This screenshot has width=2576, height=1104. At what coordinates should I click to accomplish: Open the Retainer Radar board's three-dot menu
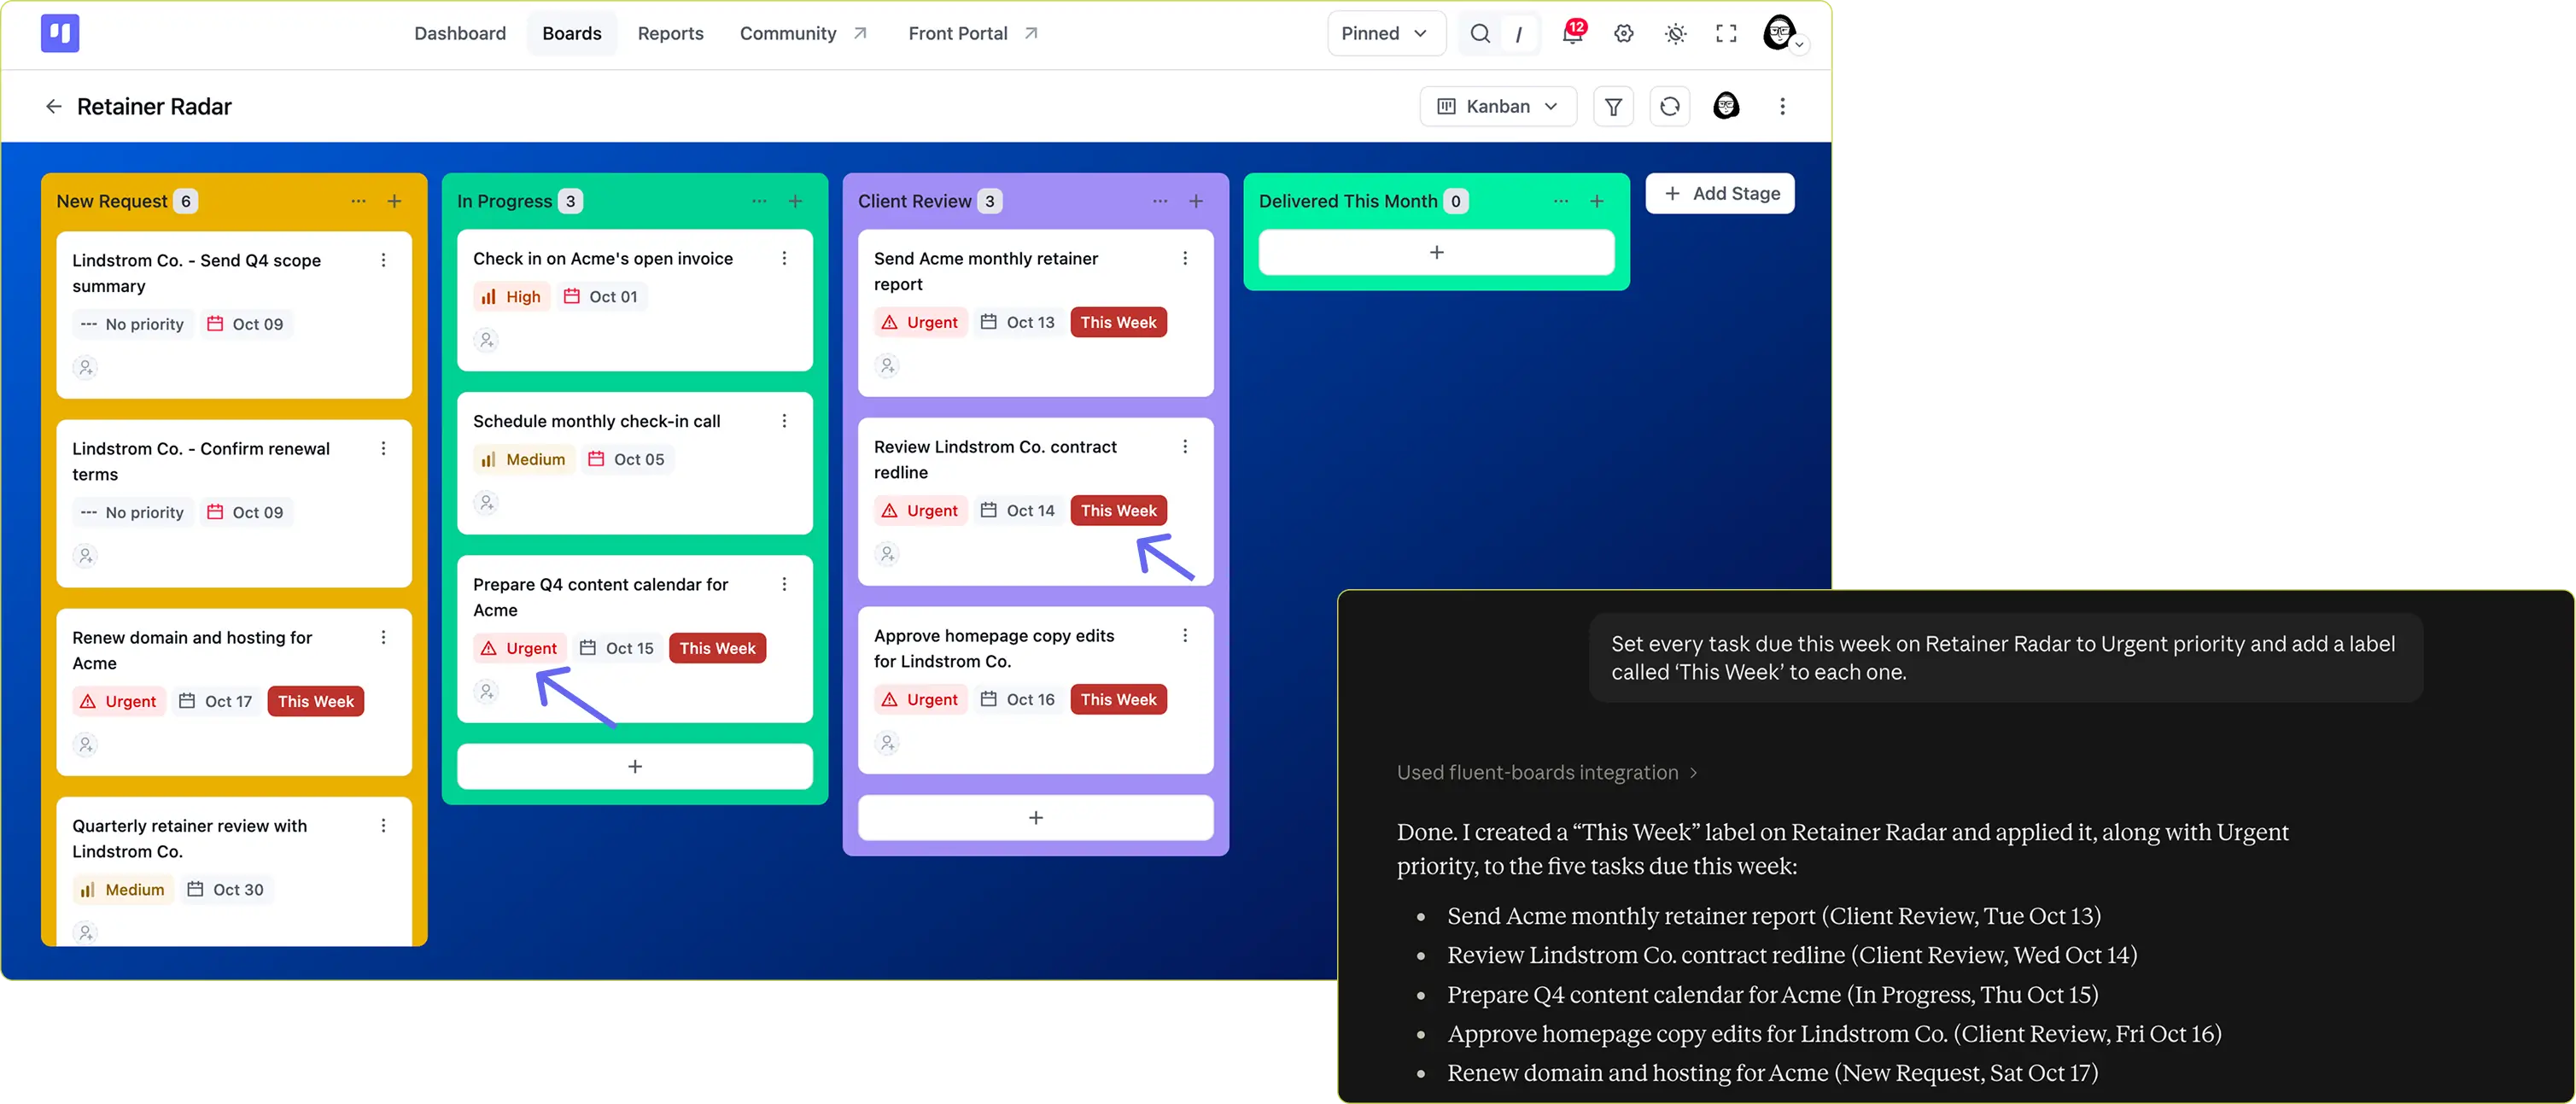coord(1782,106)
